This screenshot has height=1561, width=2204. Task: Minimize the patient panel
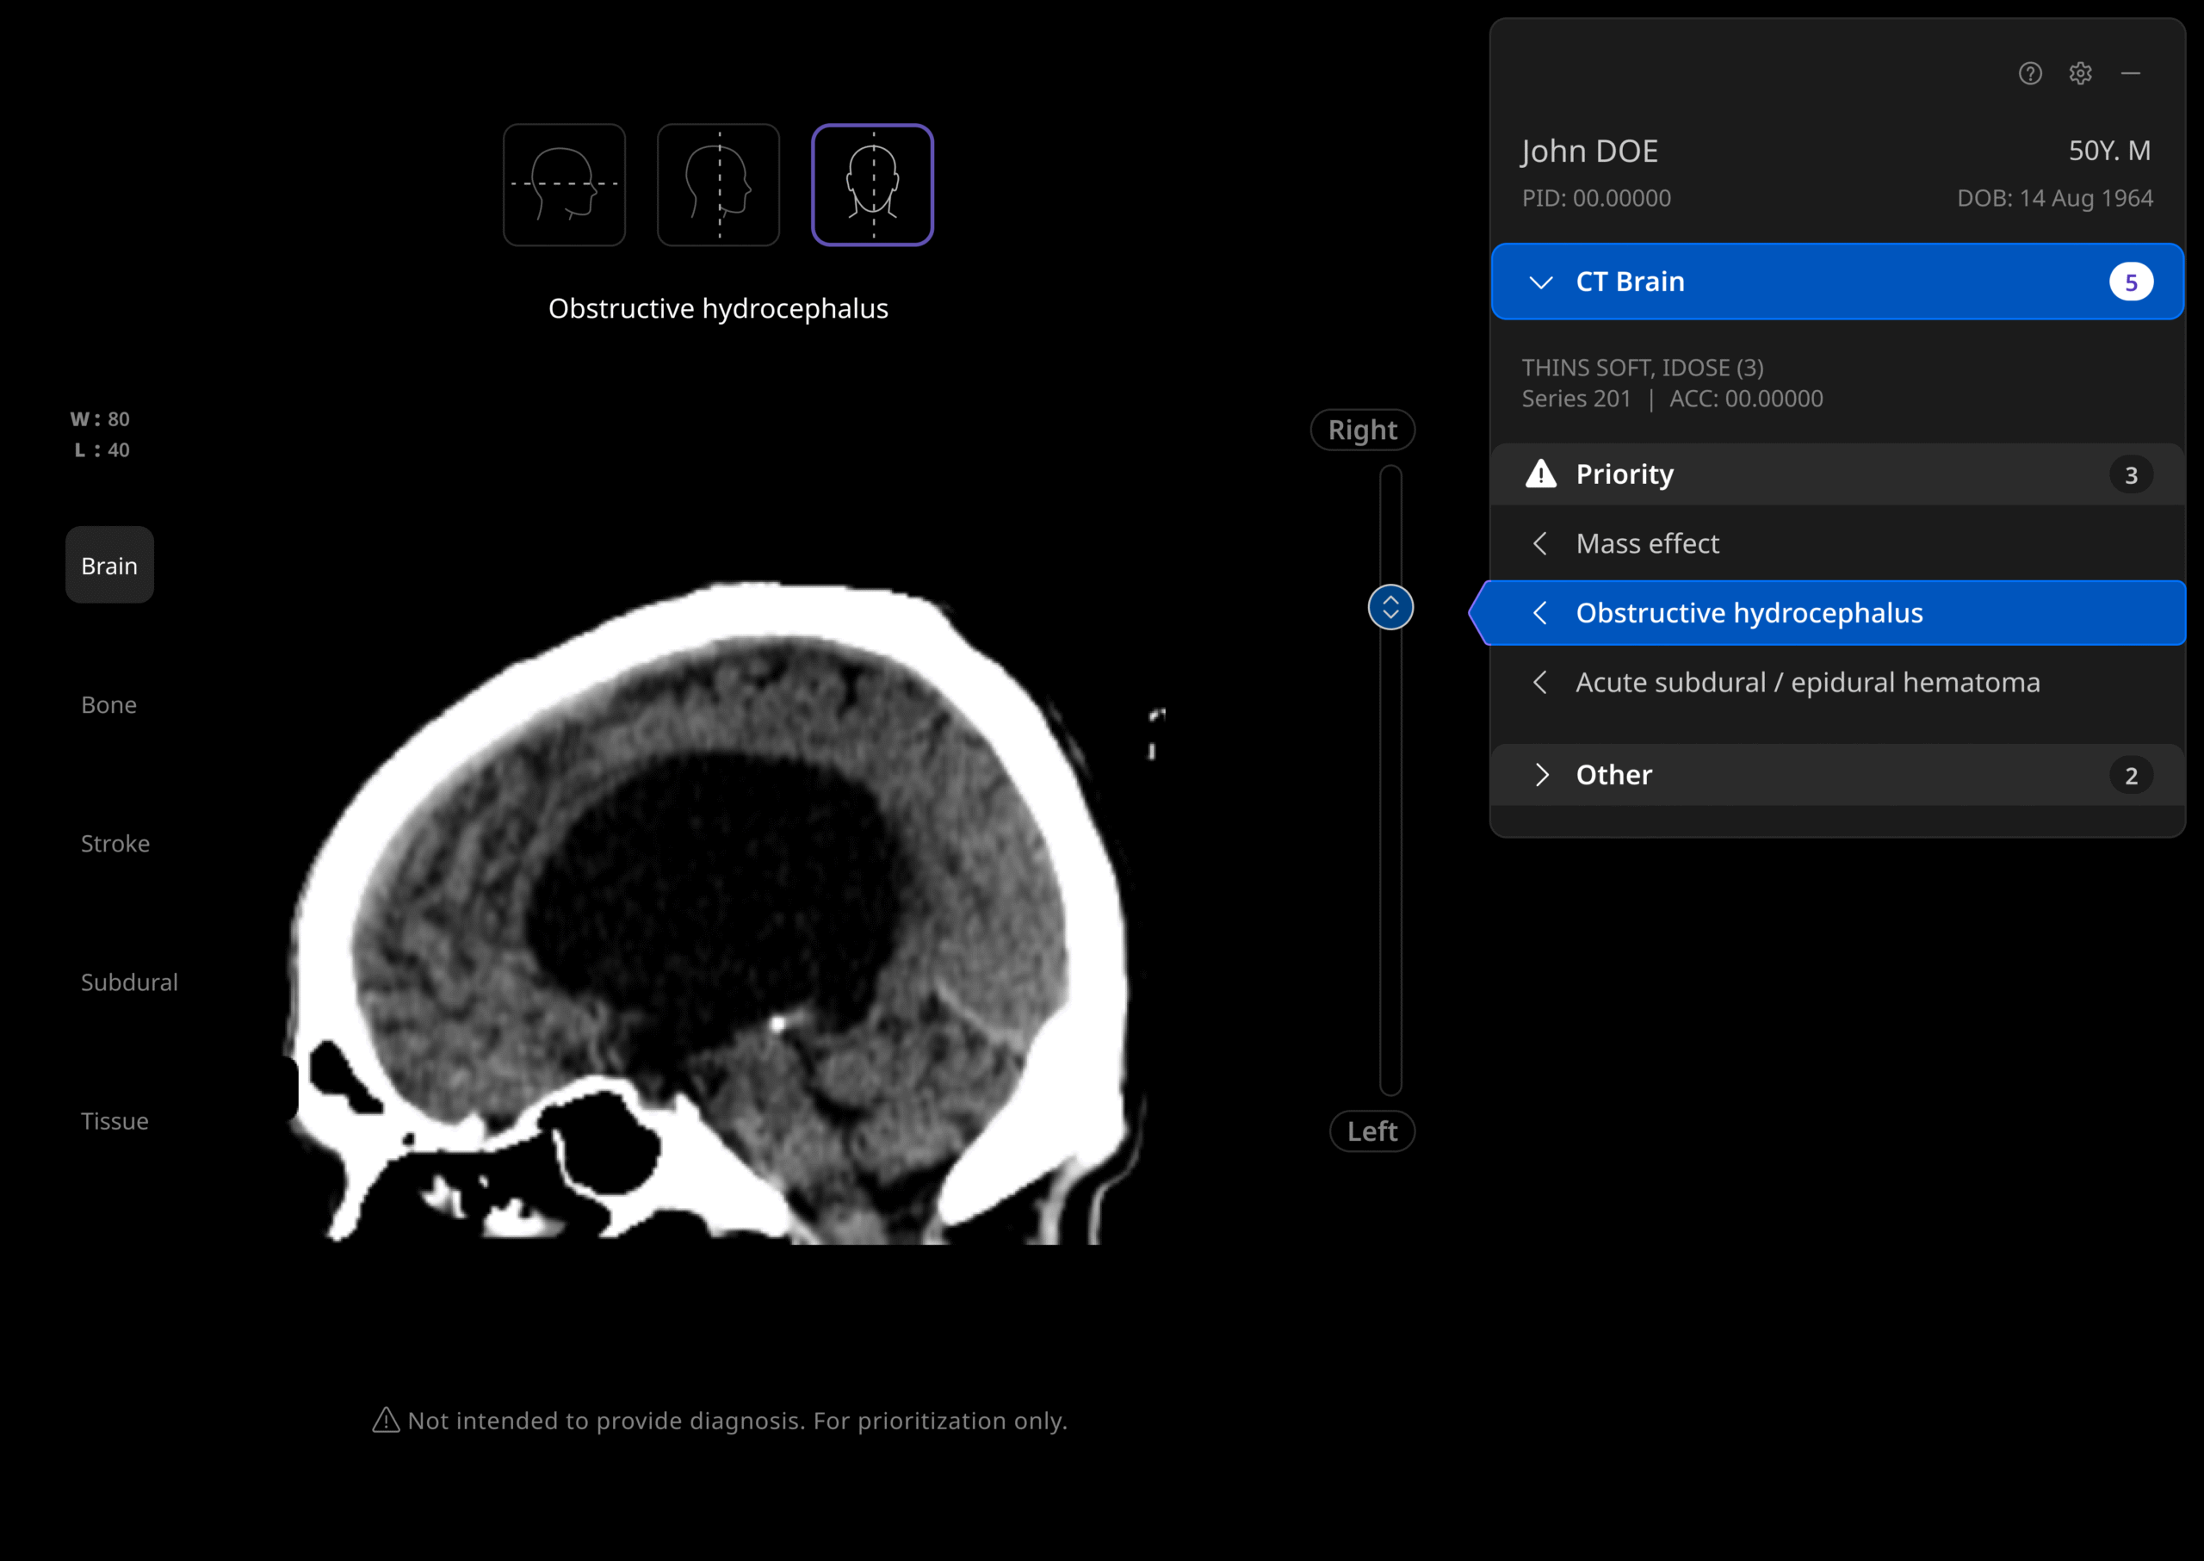(x=2130, y=74)
